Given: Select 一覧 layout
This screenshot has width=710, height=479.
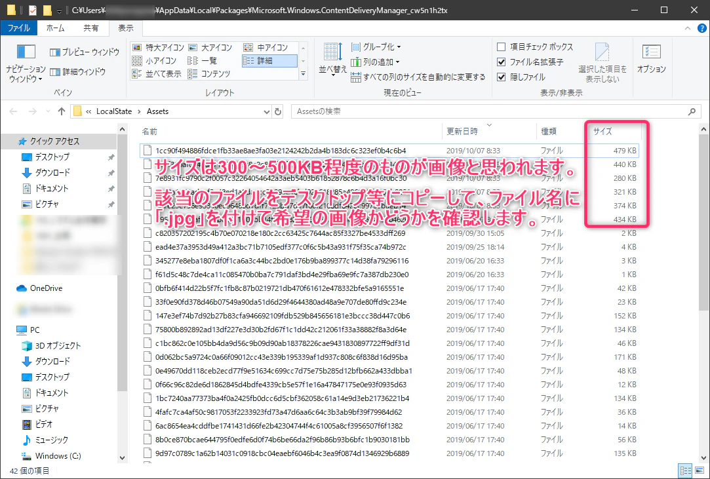Looking at the screenshot, I should (203, 61).
